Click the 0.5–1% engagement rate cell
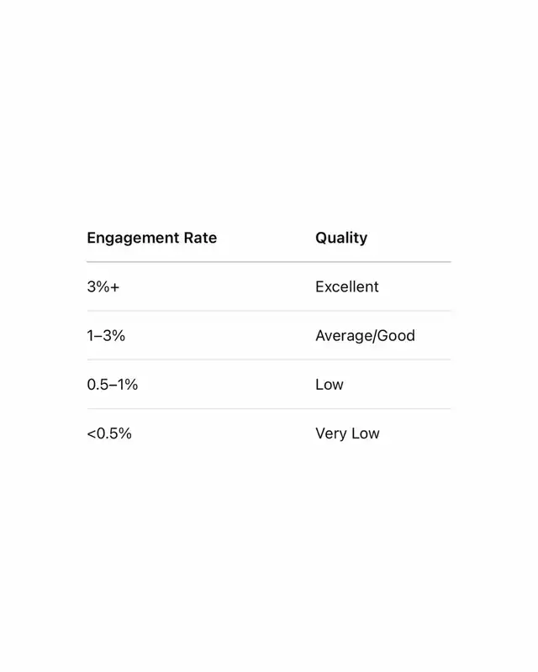Image resolution: width=538 pixels, height=672 pixels. click(113, 385)
